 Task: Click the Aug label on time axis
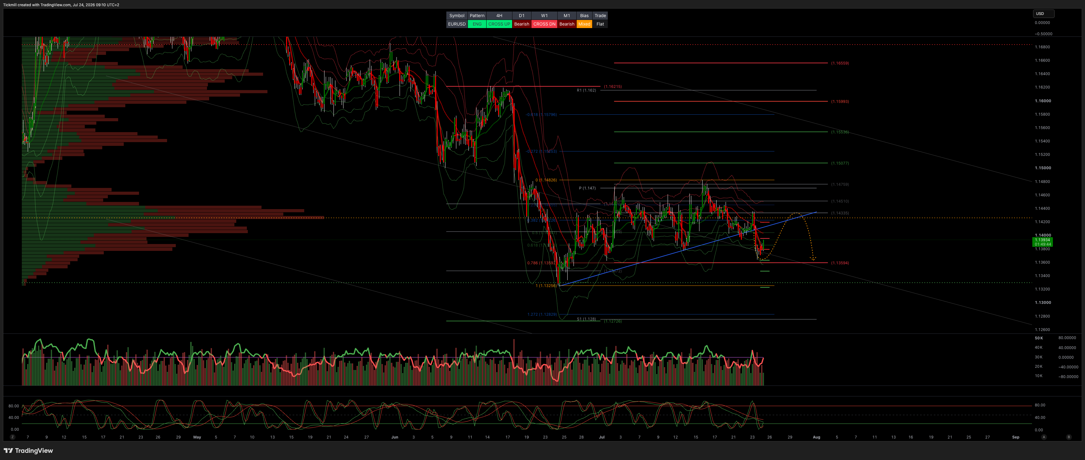click(816, 437)
